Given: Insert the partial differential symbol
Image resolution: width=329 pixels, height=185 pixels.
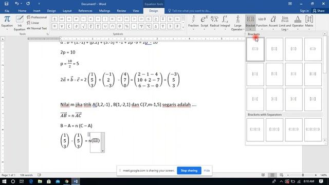Looking at the screenshot, I should click(76, 26).
